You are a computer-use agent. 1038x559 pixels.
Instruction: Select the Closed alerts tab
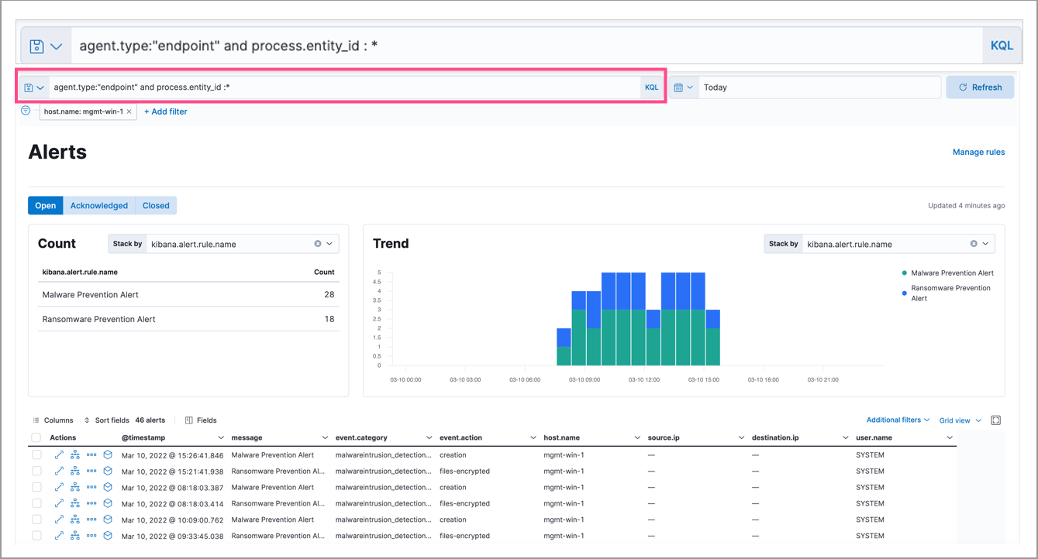pyautogui.click(x=155, y=205)
